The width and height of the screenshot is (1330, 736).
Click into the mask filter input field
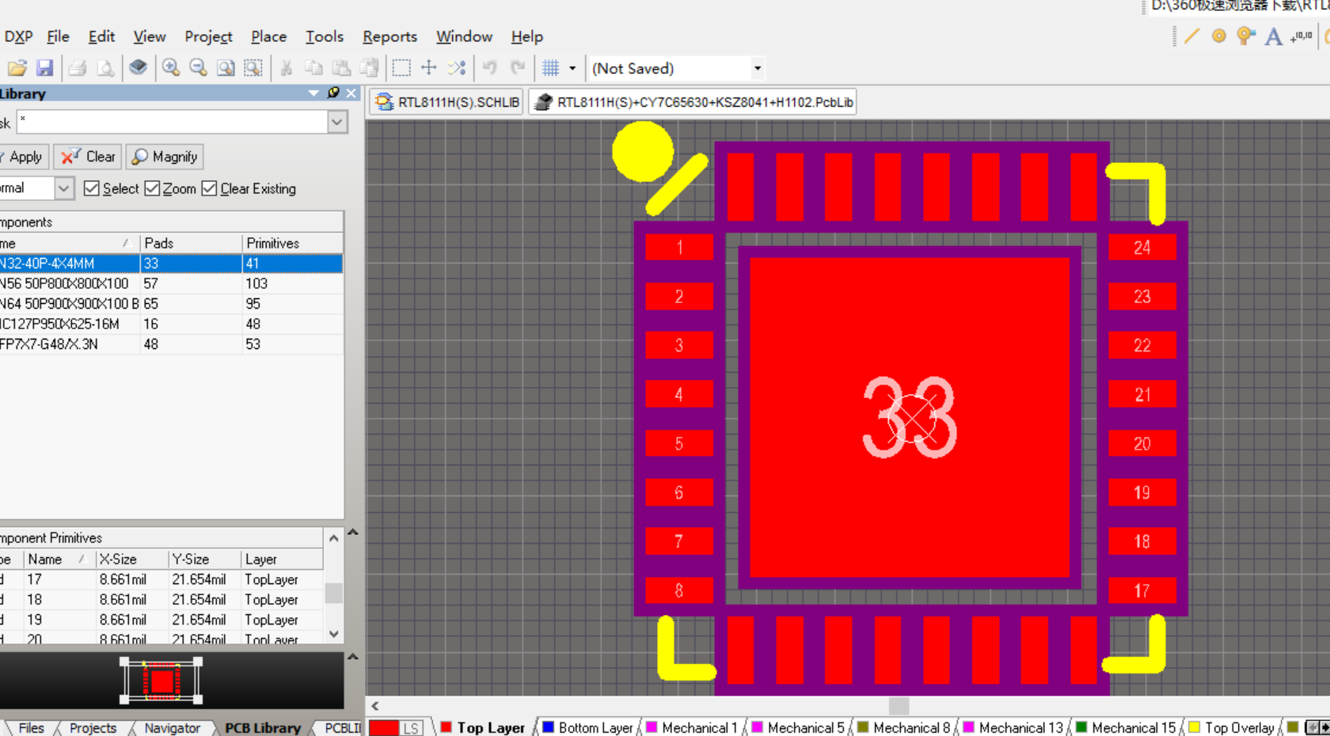point(172,122)
